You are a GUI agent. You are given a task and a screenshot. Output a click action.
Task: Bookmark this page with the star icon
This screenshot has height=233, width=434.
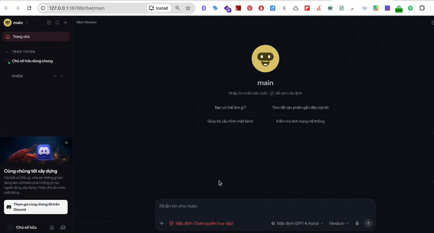(188, 8)
